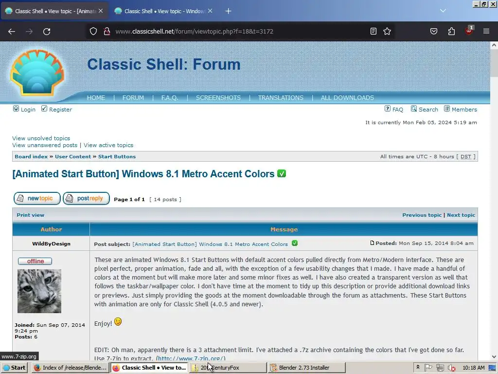Close the second Classic Shell tab
This screenshot has width=498, height=374.
coord(210,11)
